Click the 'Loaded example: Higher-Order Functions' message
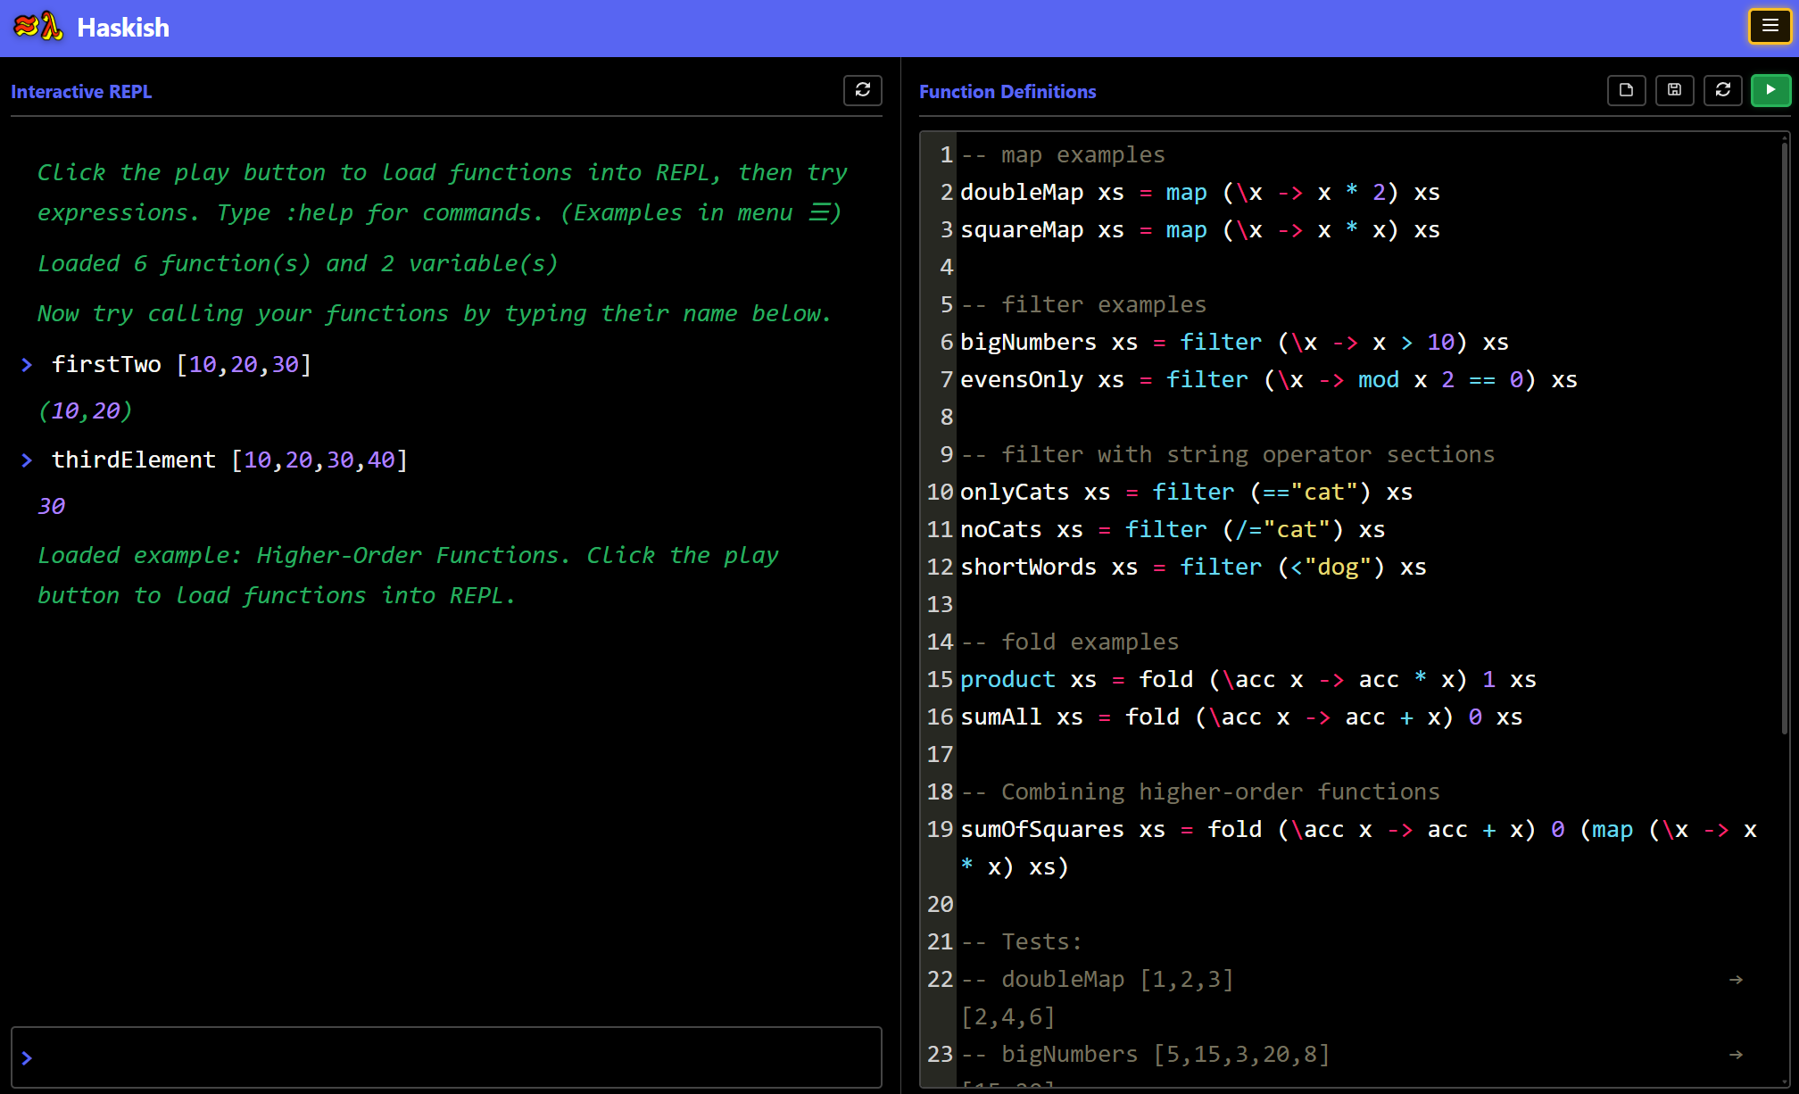Image resolution: width=1799 pixels, height=1094 pixels. [408, 576]
